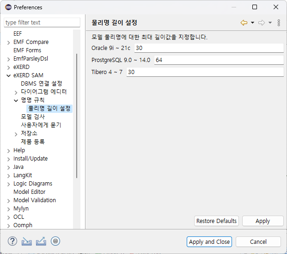Expand the Oomph tree node
The image size is (287, 254).
[8, 226]
